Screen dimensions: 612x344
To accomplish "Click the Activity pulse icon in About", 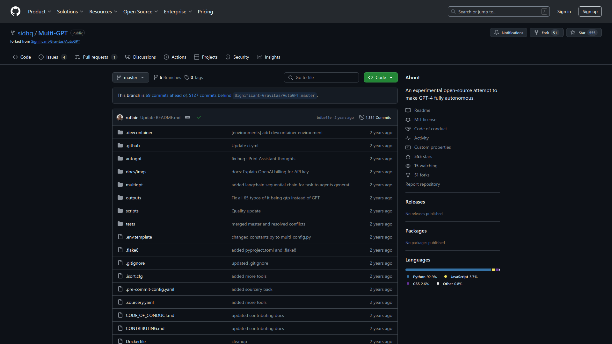I will coord(408,138).
